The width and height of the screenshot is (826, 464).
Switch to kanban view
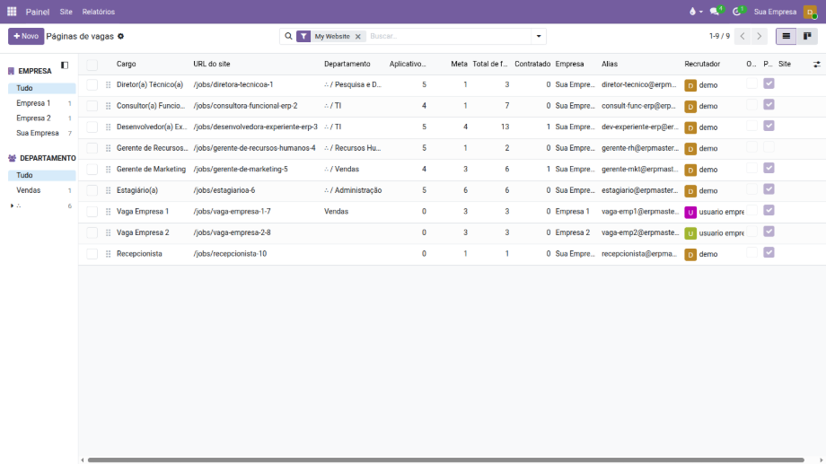808,37
